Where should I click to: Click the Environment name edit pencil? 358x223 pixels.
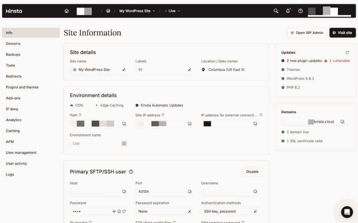(124, 143)
